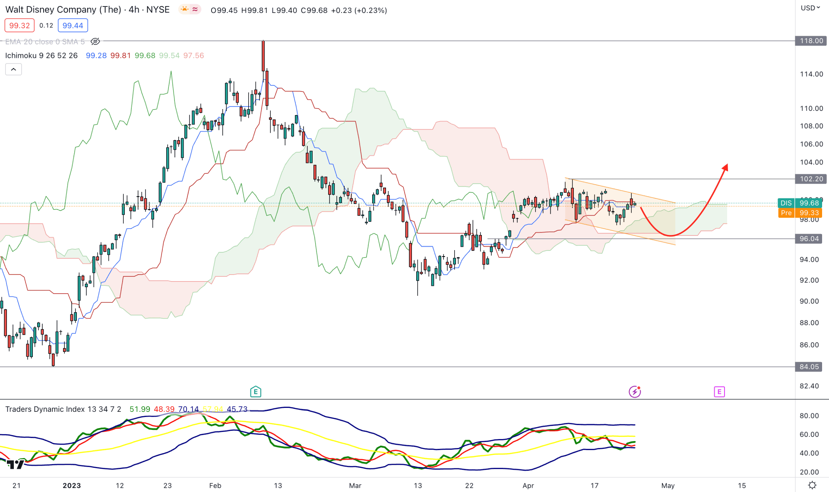Click the DIS 99.68 last price label
Screen dimensions: 829x492
(800, 203)
